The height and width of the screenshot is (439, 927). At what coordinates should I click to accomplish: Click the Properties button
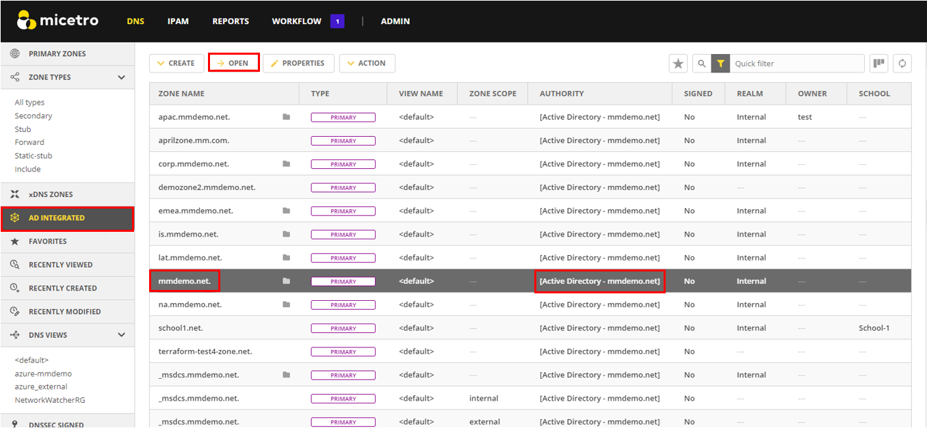click(x=298, y=63)
